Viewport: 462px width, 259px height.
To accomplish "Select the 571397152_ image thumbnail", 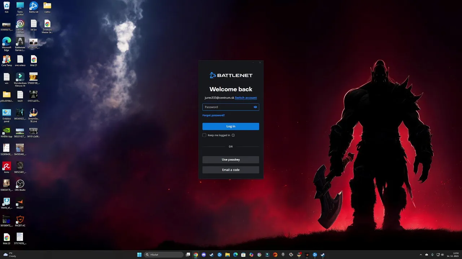I will pyautogui.click(x=34, y=43).
